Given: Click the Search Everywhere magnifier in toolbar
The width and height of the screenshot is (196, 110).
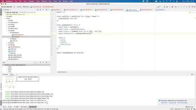Looking at the screenshot, I should coord(195,7).
